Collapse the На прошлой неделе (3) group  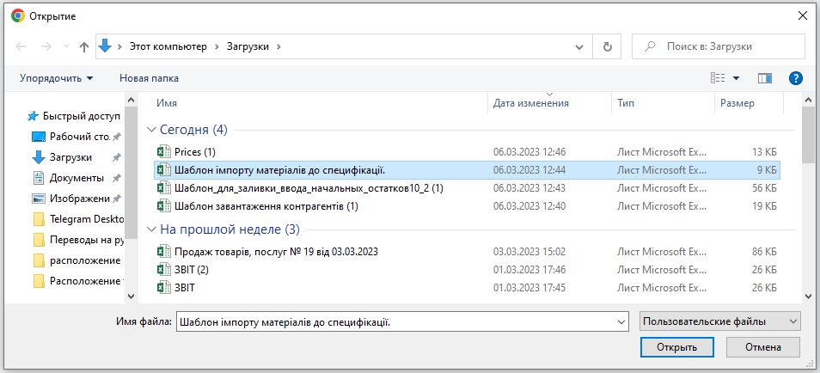click(x=151, y=229)
